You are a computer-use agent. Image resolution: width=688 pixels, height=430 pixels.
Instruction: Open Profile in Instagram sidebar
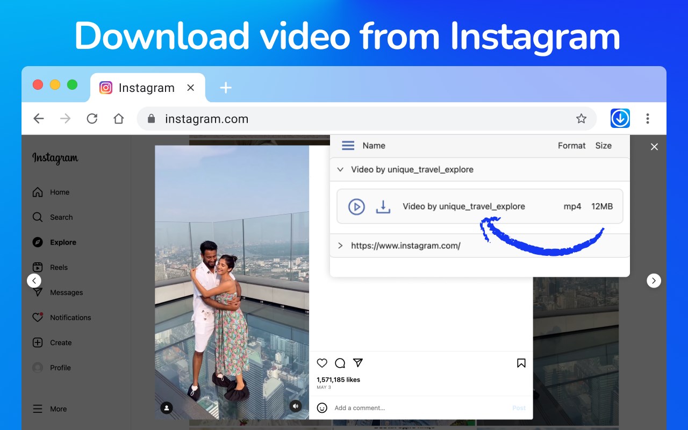[60, 368]
